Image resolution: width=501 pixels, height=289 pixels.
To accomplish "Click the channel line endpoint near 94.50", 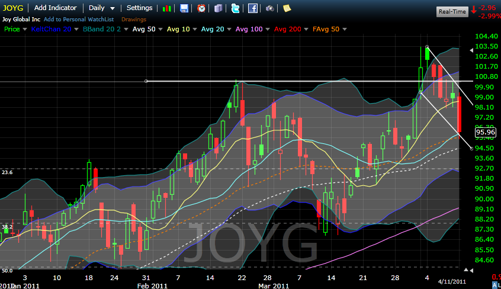I will 471,148.
